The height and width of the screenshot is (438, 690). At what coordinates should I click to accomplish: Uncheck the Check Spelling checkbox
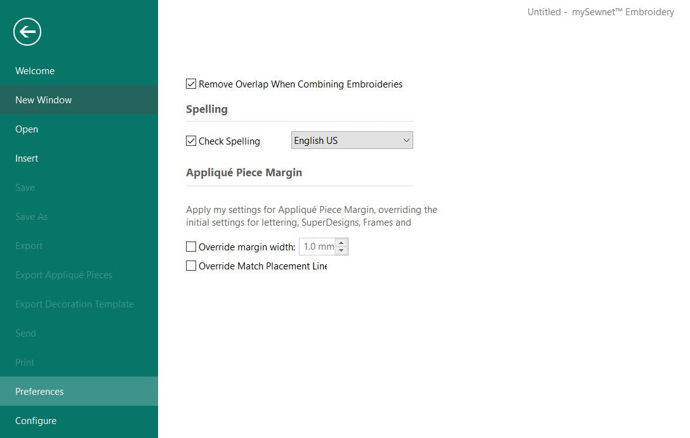click(x=191, y=141)
